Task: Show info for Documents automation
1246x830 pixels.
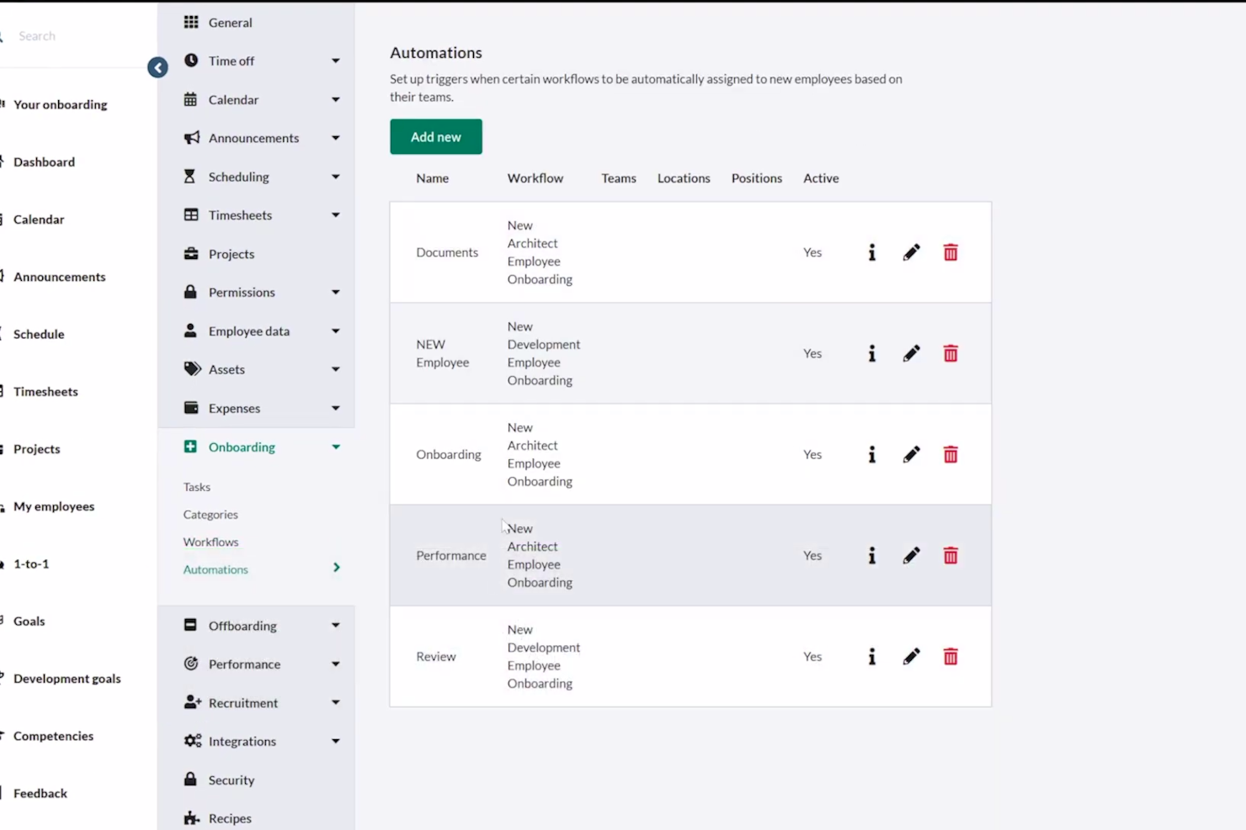Action: coord(872,252)
